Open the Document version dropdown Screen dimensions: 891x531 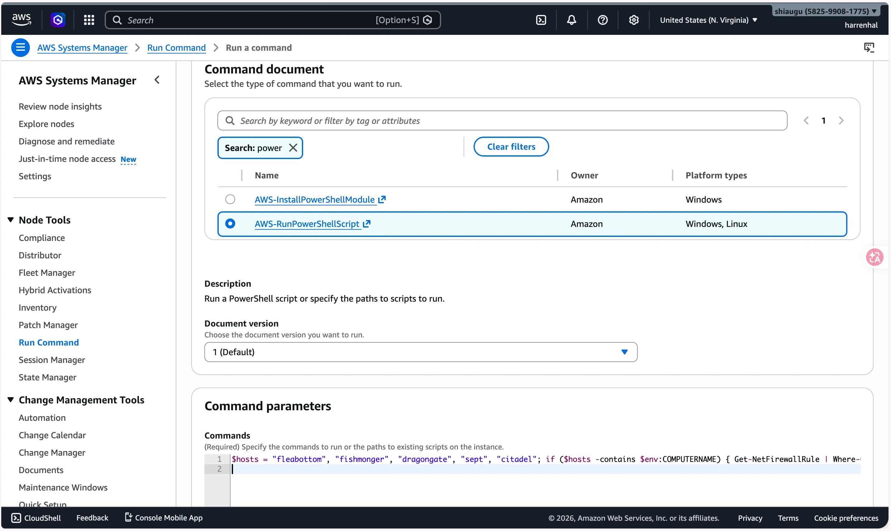pos(421,352)
